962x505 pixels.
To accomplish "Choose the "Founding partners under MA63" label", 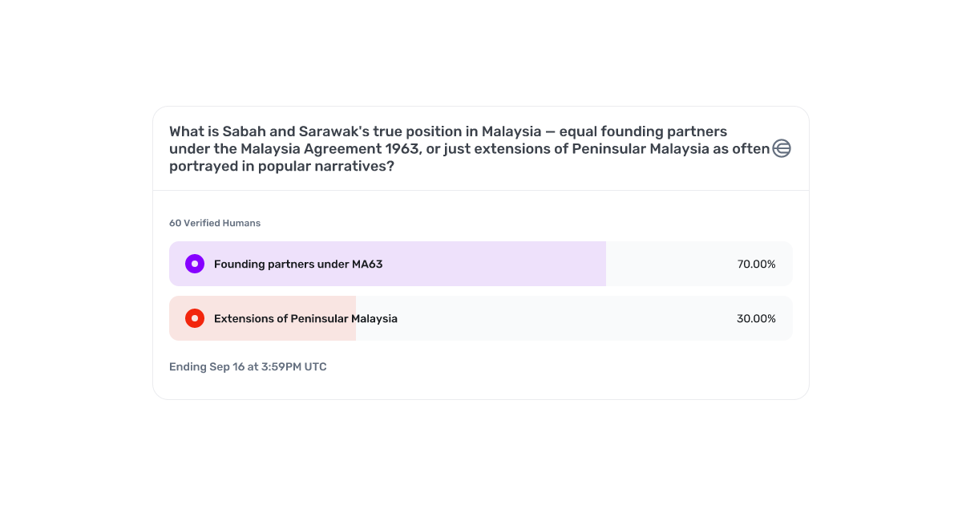I will pos(298,264).
